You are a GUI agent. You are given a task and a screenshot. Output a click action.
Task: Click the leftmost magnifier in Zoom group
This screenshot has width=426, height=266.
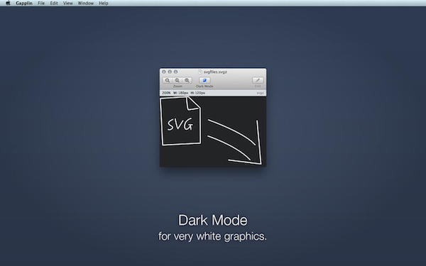coord(168,80)
